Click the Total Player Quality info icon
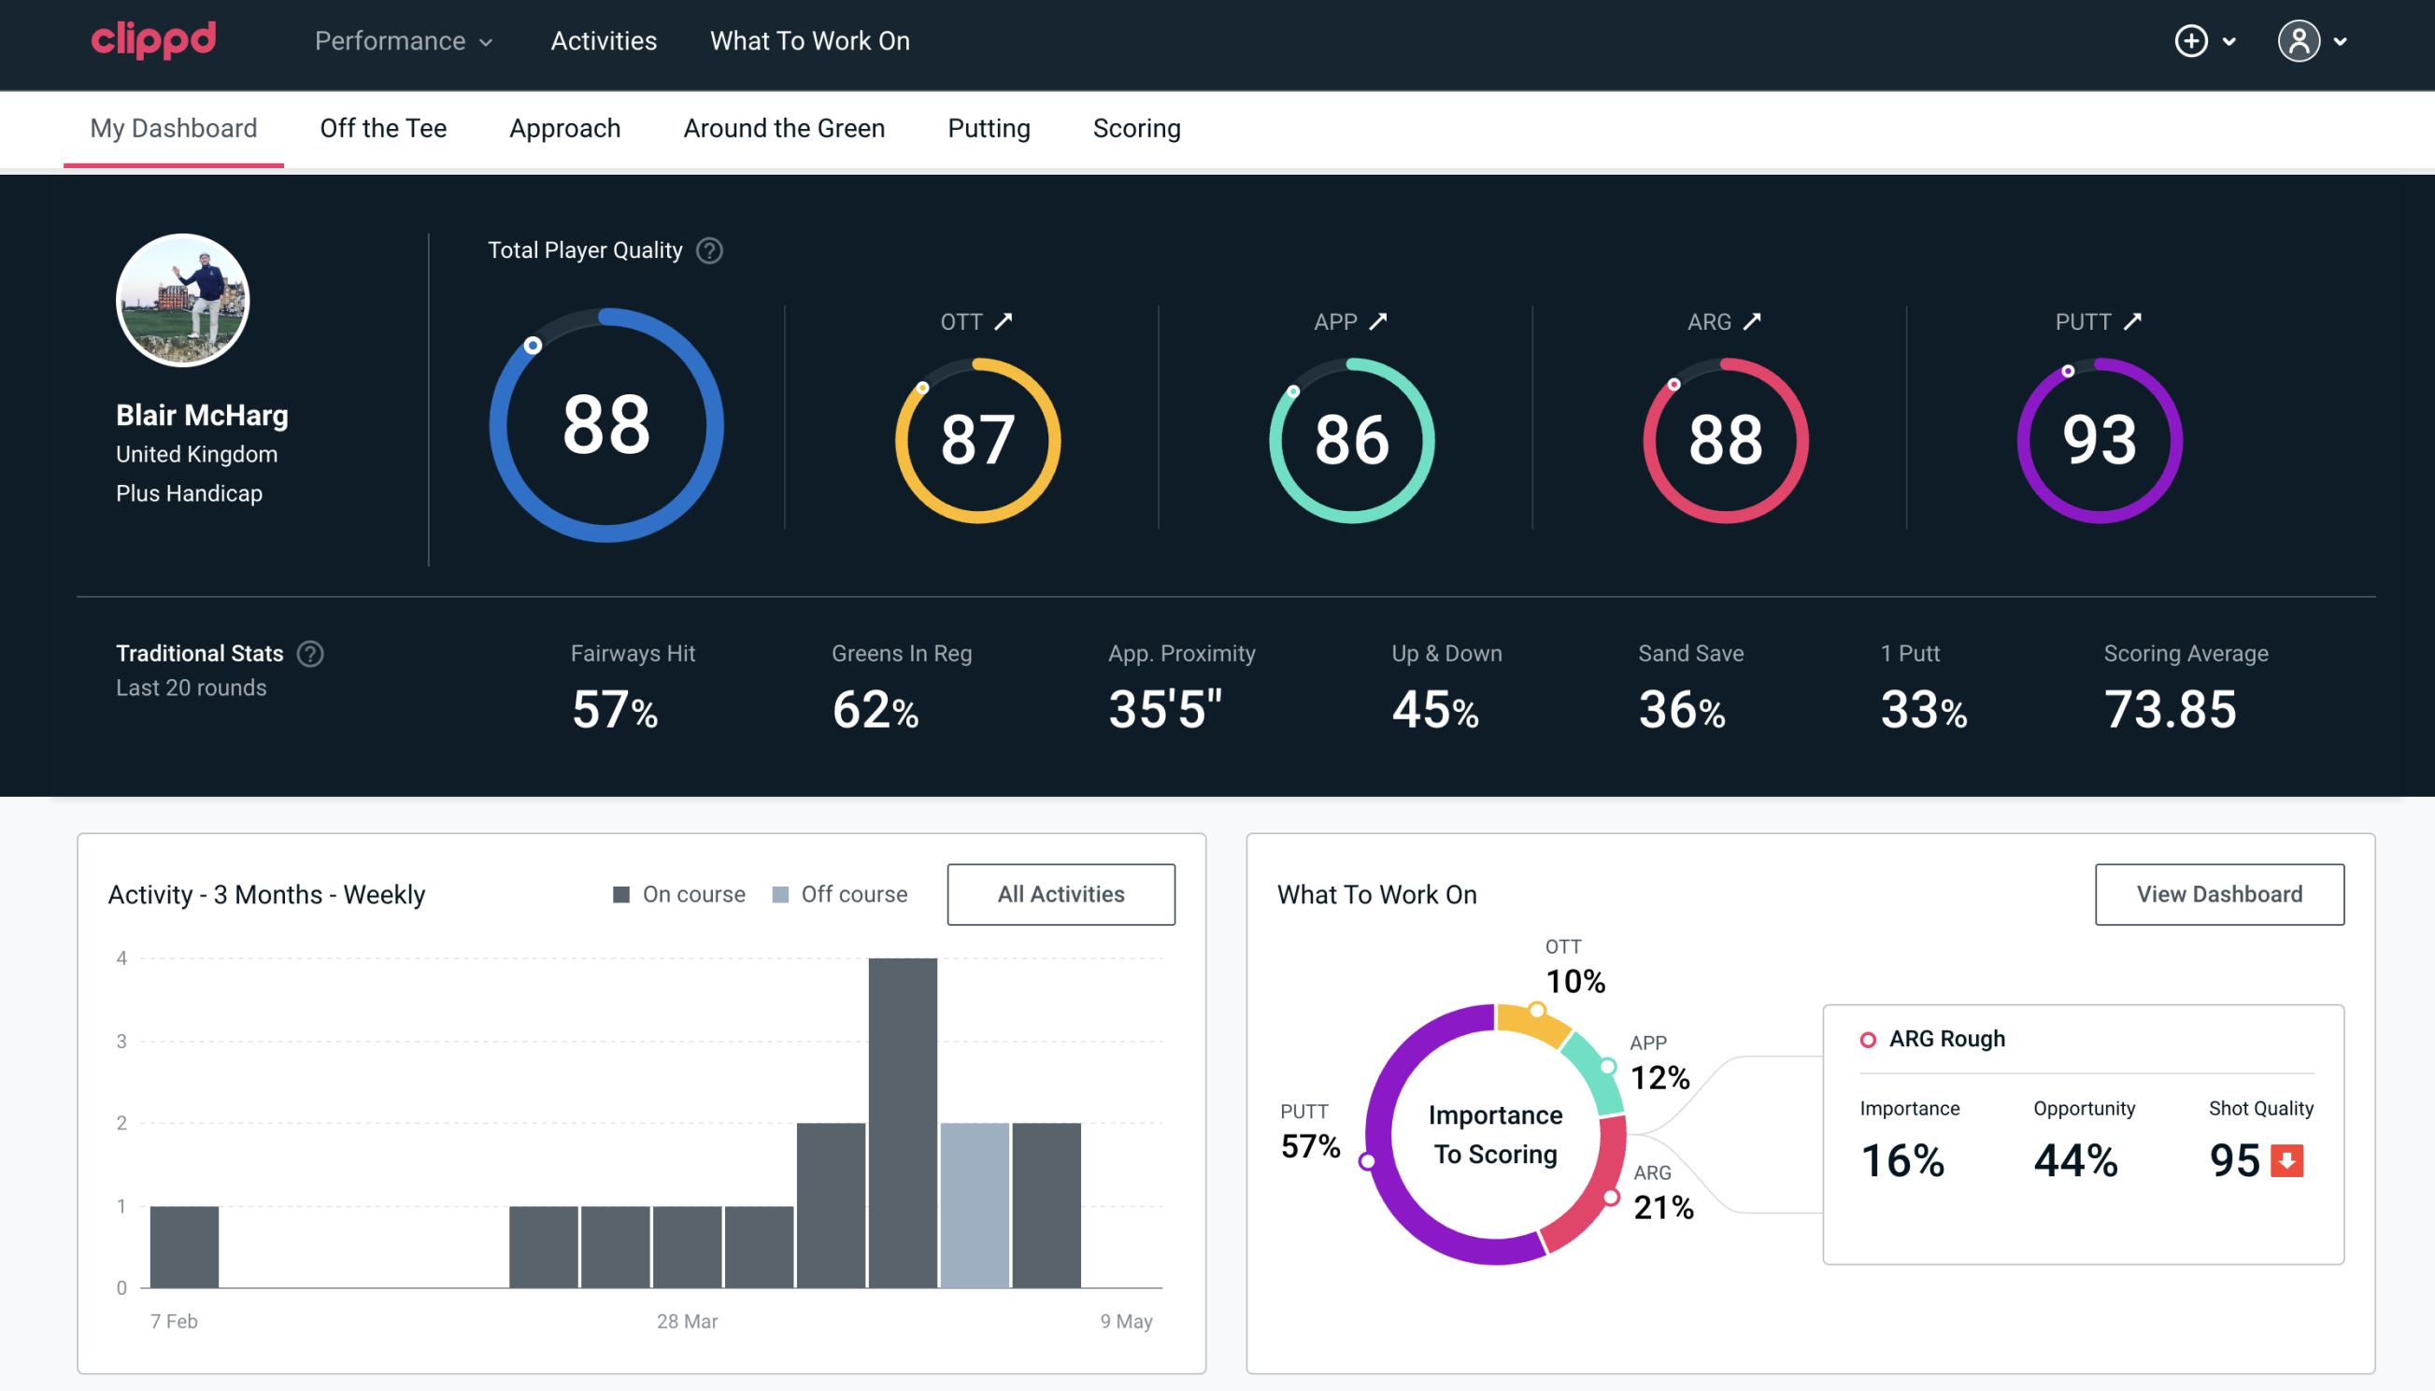The image size is (2435, 1391). tap(705, 249)
